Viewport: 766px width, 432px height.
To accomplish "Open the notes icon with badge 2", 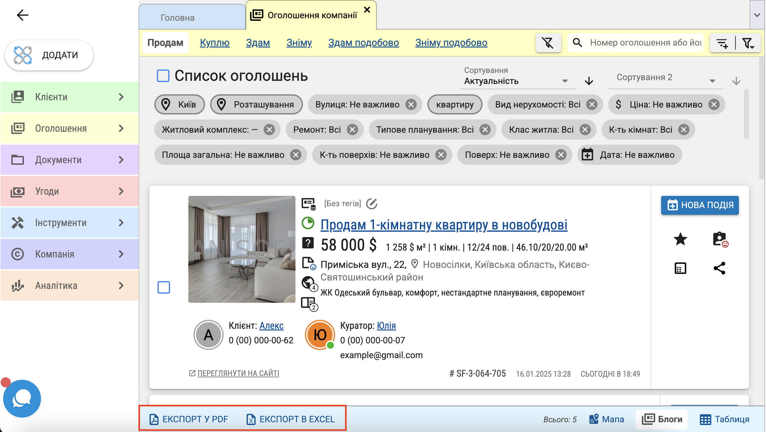I will click(x=309, y=304).
